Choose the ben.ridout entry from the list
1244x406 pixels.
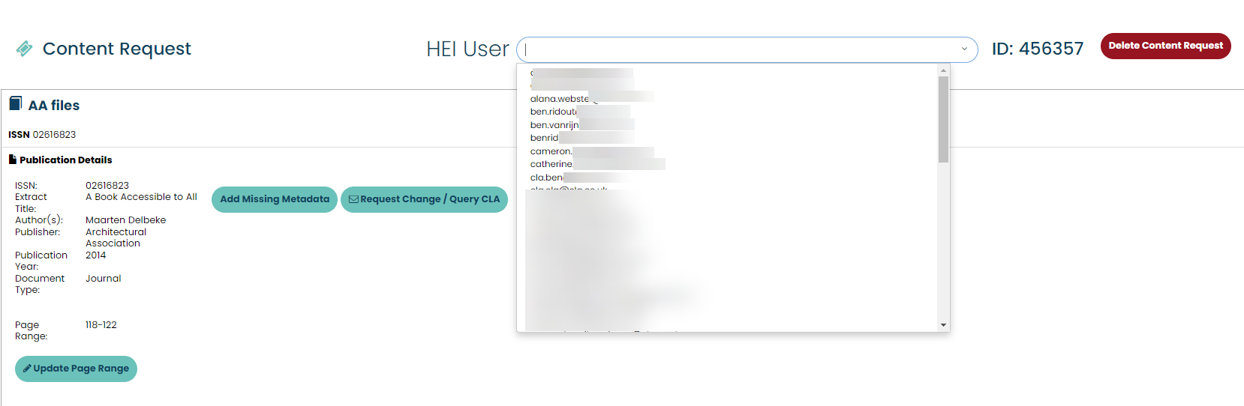click(x=554, y=112)
